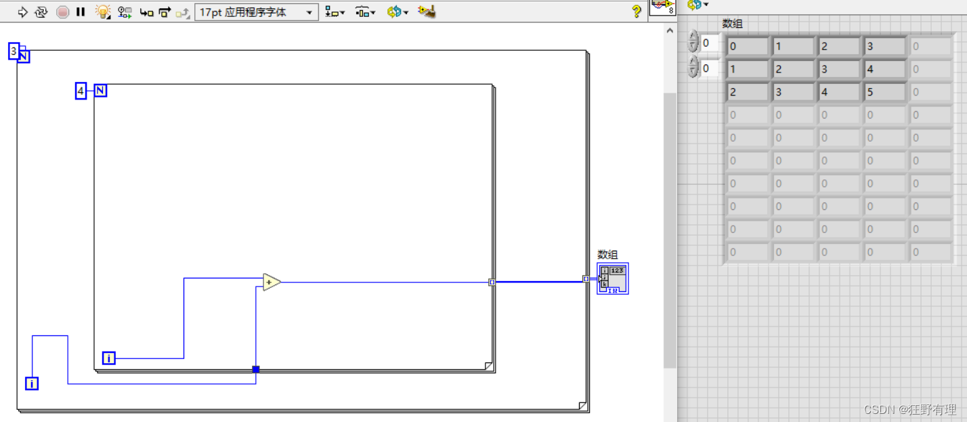
Task: Select the array indicator terminal on diagram
Action: pyautogui.click(x=613, y=278)
